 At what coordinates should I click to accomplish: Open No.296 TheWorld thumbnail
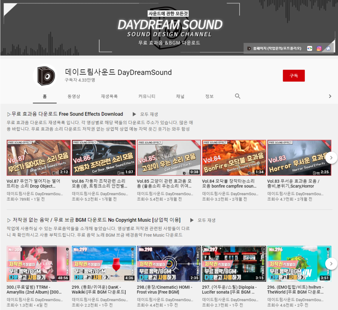(299, 264)
